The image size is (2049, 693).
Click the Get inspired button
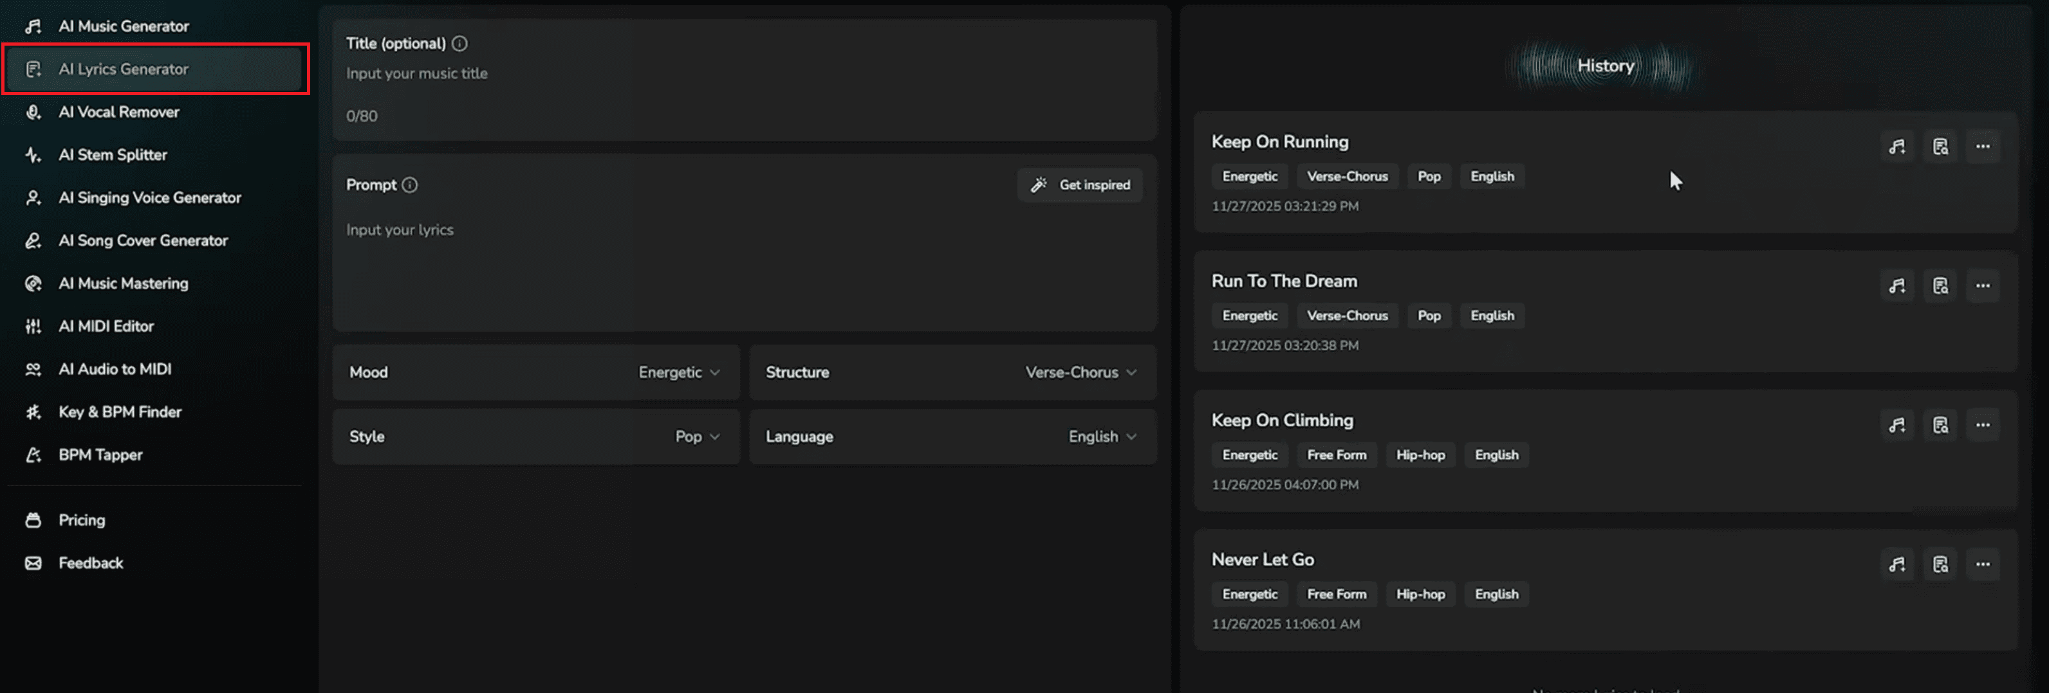pyautogui.click(x=1079, y=184)
